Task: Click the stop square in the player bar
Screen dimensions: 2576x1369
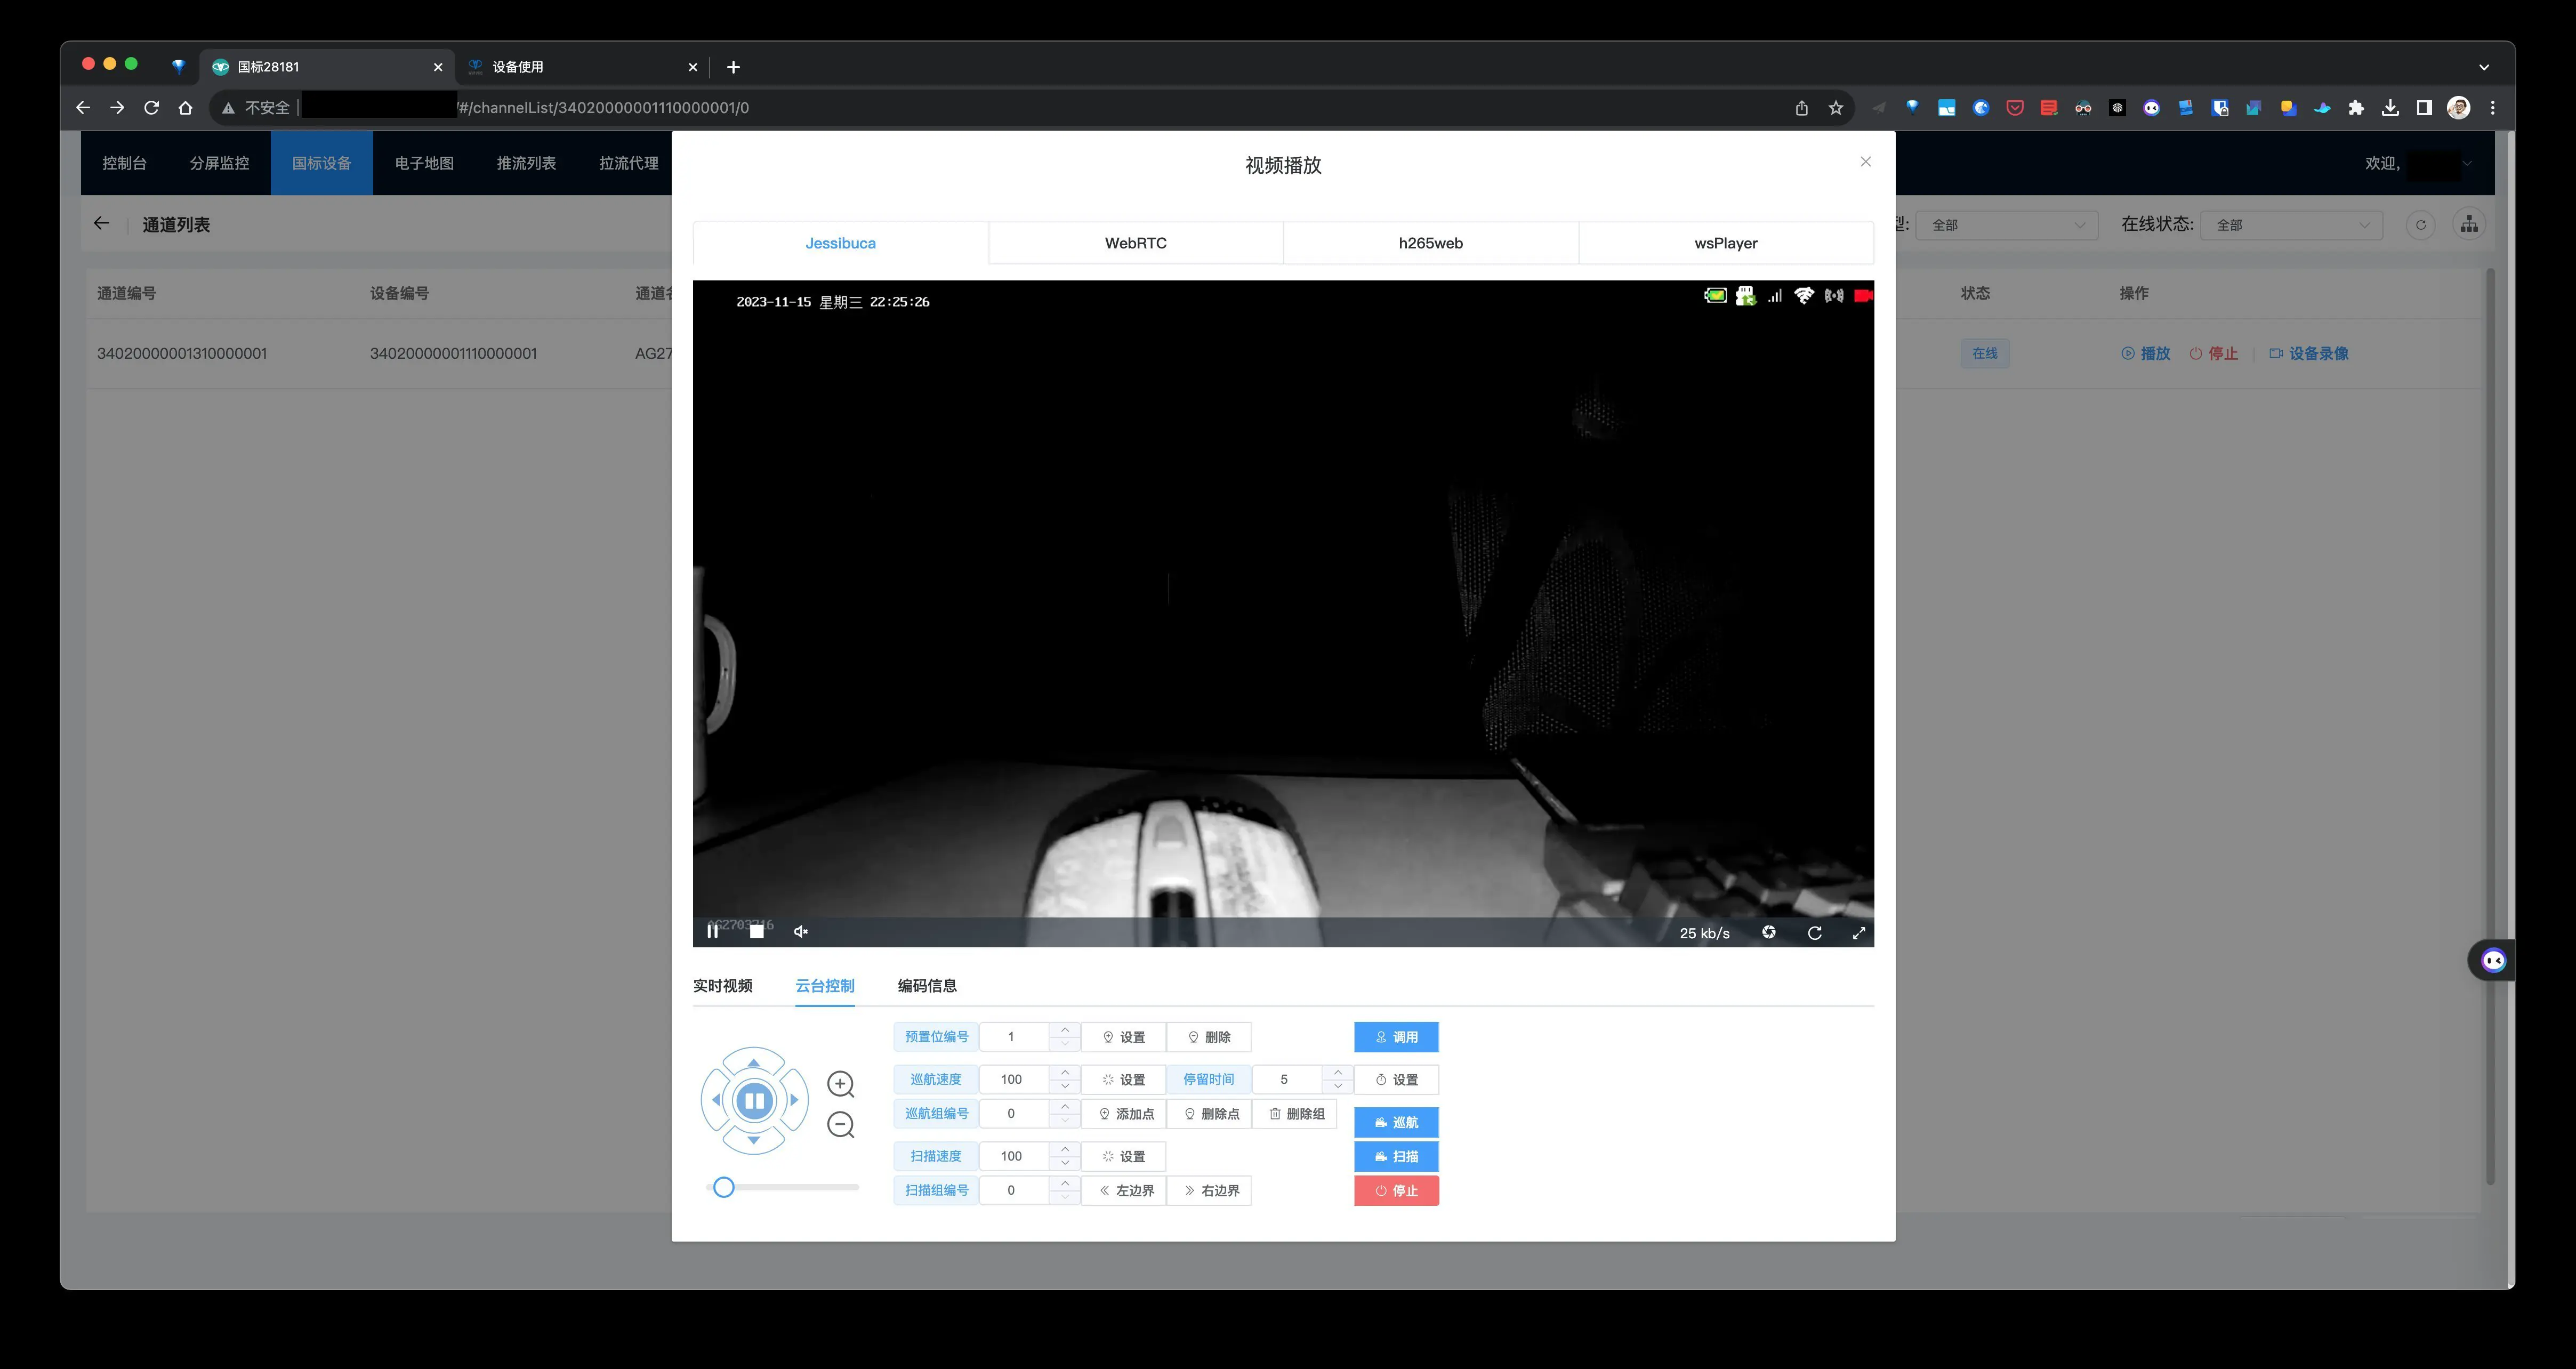Action: [757, 932]
